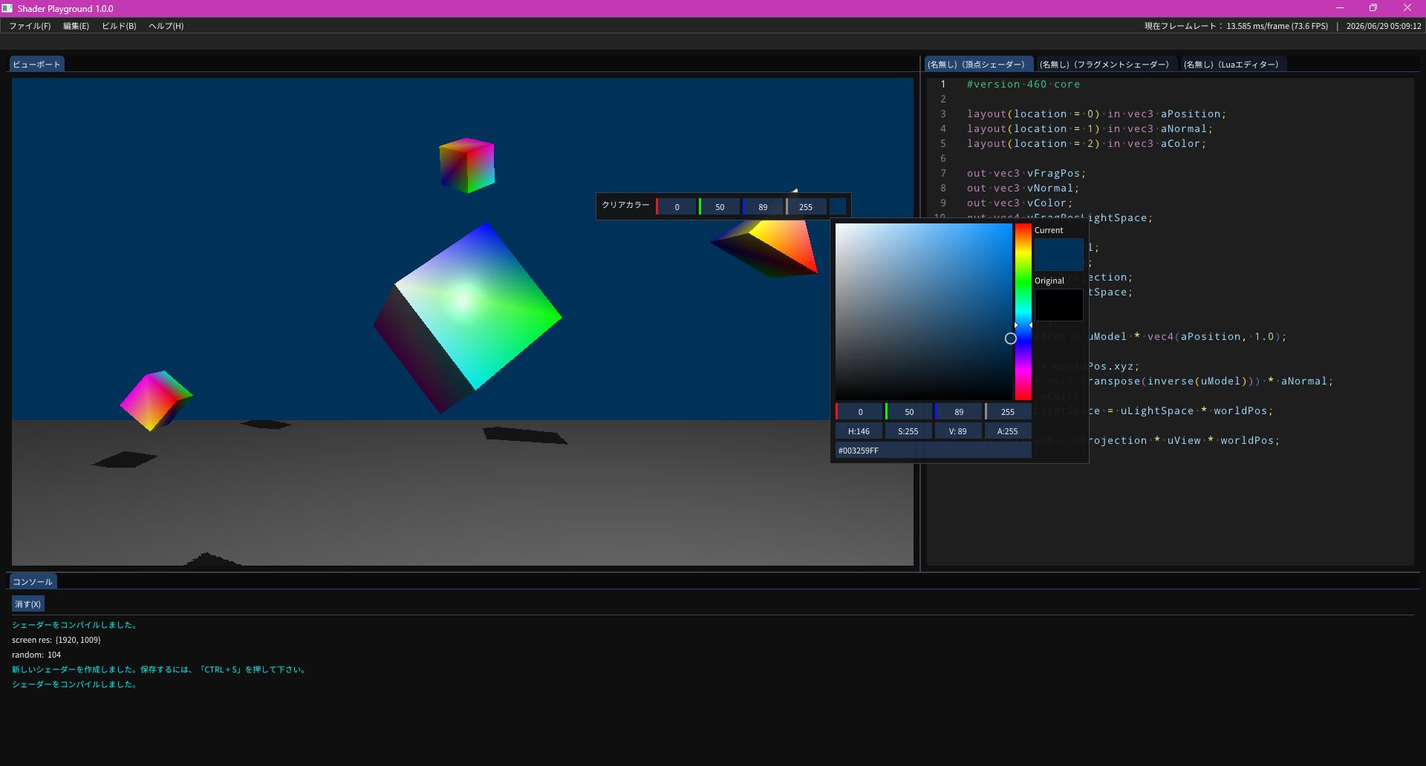Click code line 'out vec3 vFragPos;'
1426x766 pixels.
(1026, 174)
